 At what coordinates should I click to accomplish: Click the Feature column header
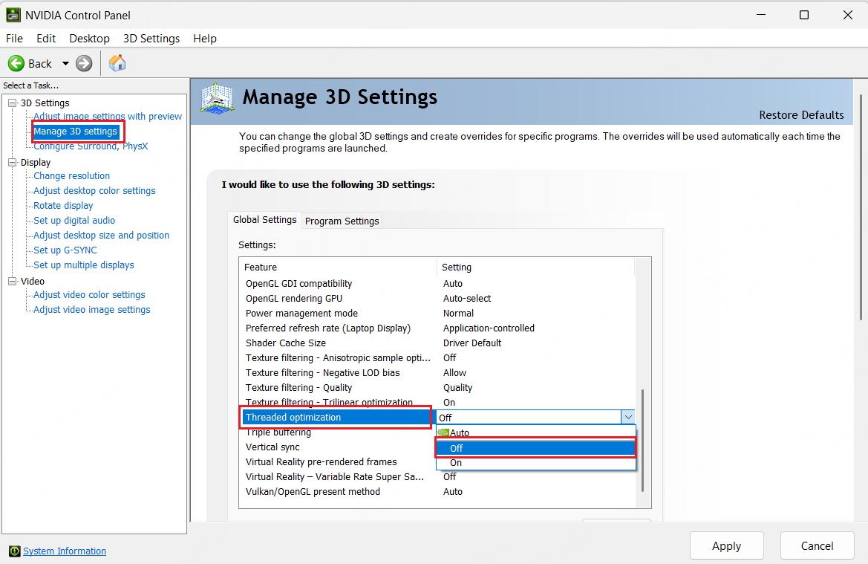click(339, 267)
